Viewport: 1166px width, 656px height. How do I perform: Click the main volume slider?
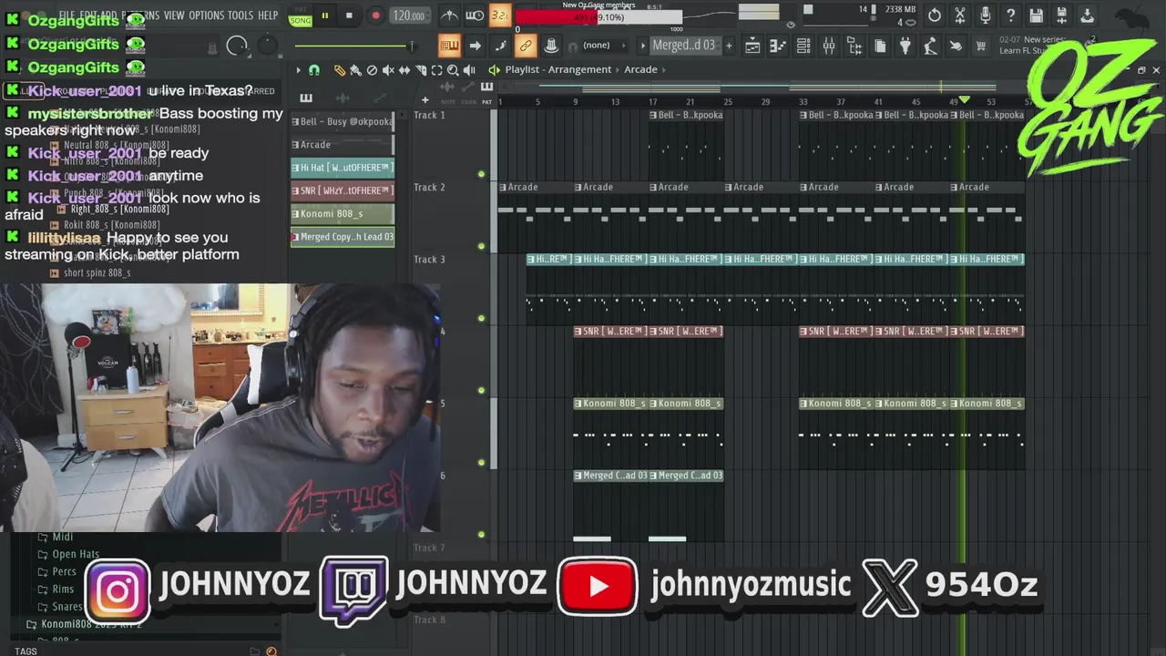coord(237,46)
